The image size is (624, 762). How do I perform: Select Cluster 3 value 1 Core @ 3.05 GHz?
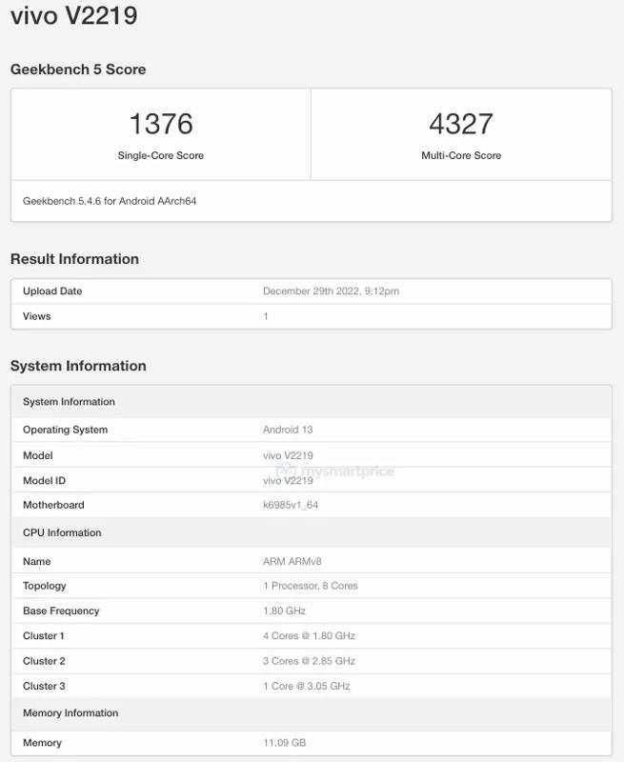coord(307,686)
